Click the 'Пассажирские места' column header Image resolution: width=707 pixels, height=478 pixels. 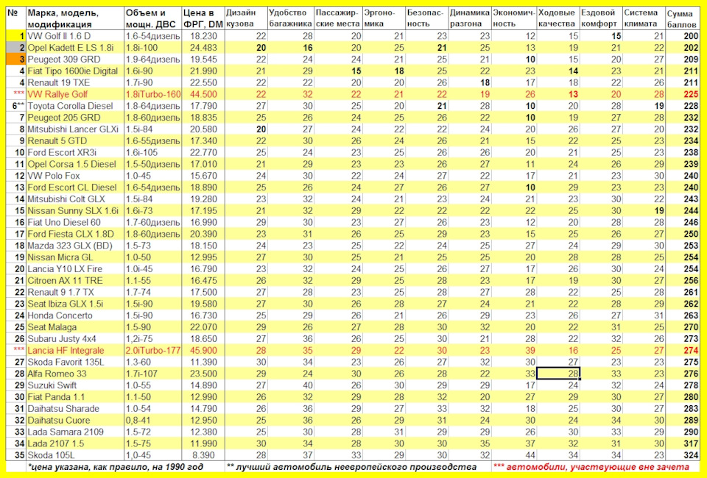pyautogui.click(x=338, y=18)
